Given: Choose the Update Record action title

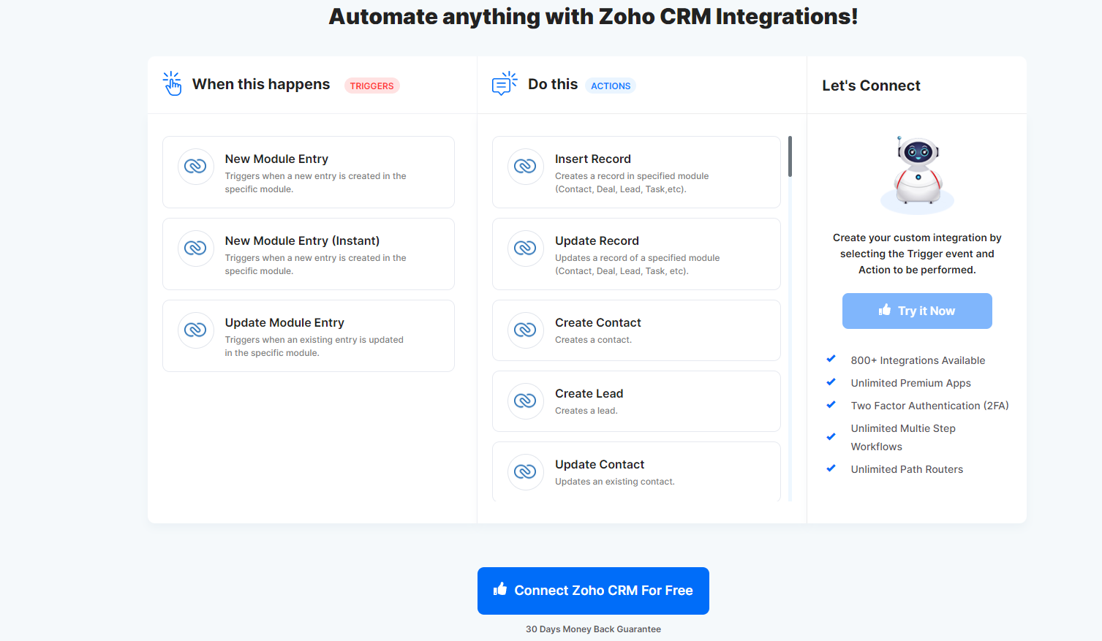Looking at the screenshot, I should (x=597, y=240).
